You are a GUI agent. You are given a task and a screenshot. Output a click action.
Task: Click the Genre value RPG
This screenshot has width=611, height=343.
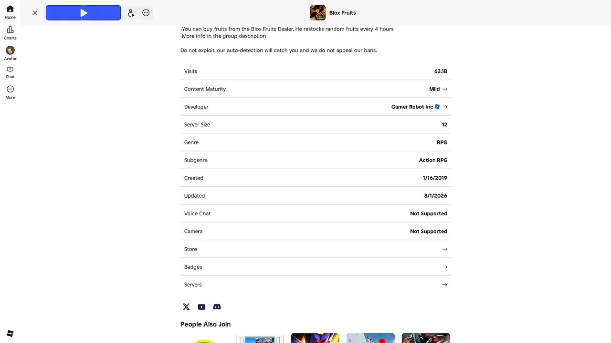coord(442,142)
